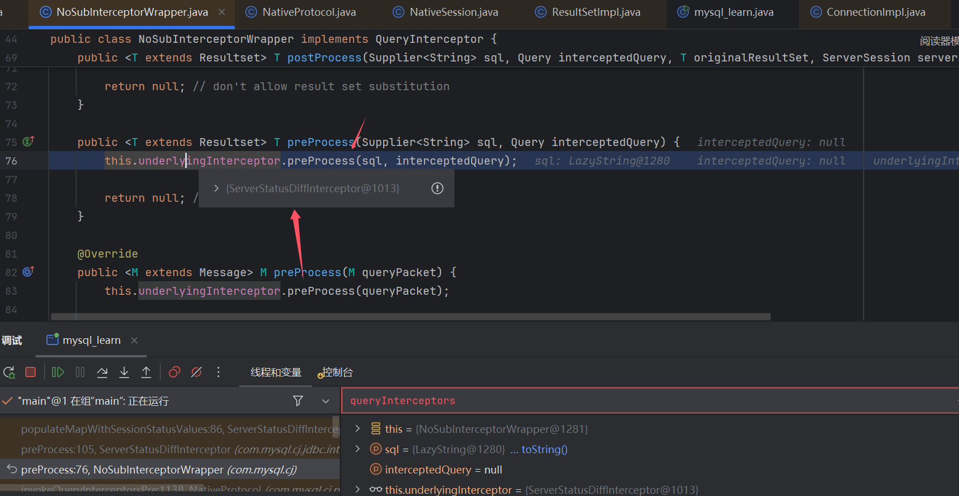Open the thread selector dropdown
Image resolution: width=959 pixels, height=496 pixels.
[326, 401]
